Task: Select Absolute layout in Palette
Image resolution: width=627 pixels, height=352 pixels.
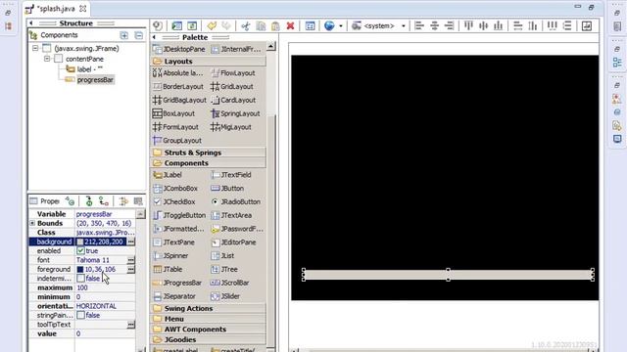Action: pos(178,73)
